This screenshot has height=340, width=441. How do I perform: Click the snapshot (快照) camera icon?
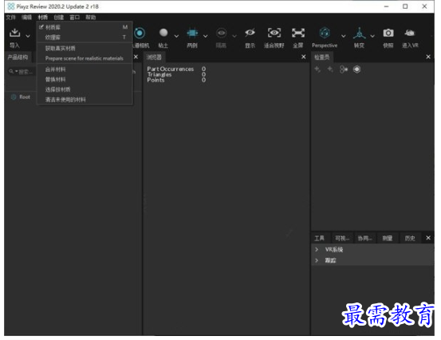[x=388, y=33]
